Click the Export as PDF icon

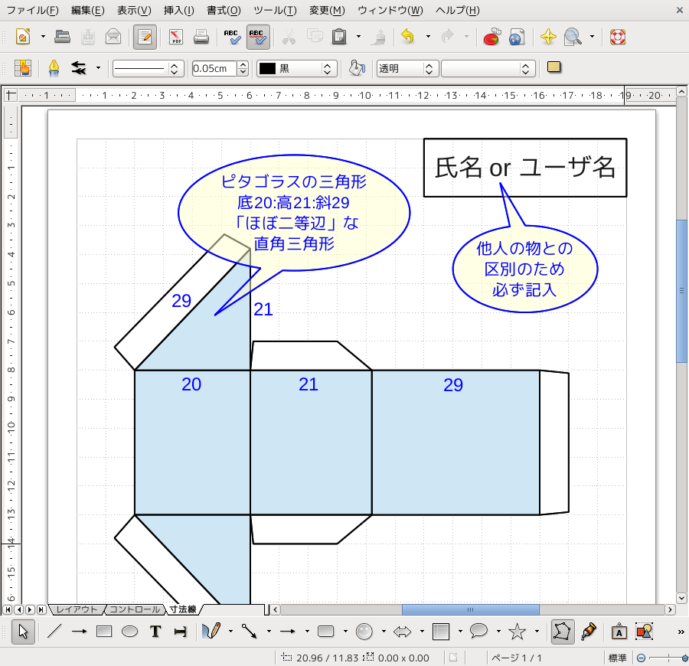coord(176,37)
